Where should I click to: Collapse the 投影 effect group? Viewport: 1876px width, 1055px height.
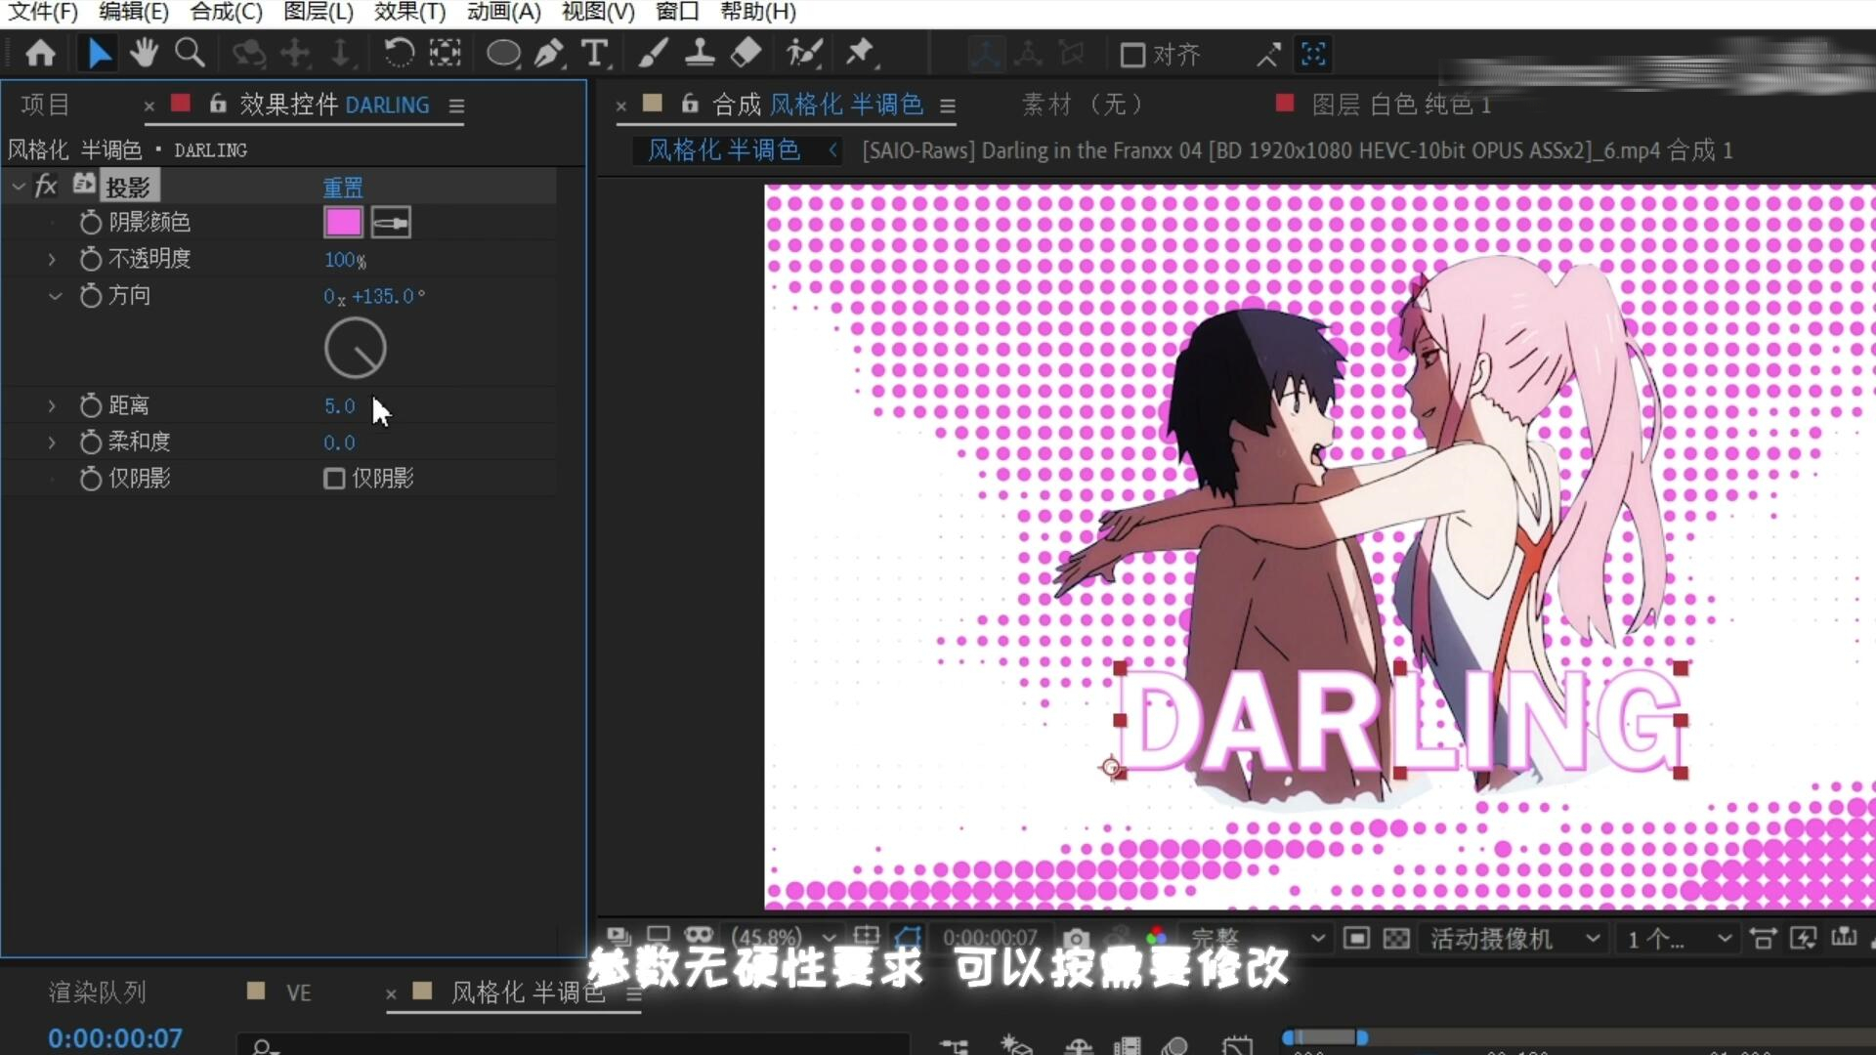(x=19, y=186)
